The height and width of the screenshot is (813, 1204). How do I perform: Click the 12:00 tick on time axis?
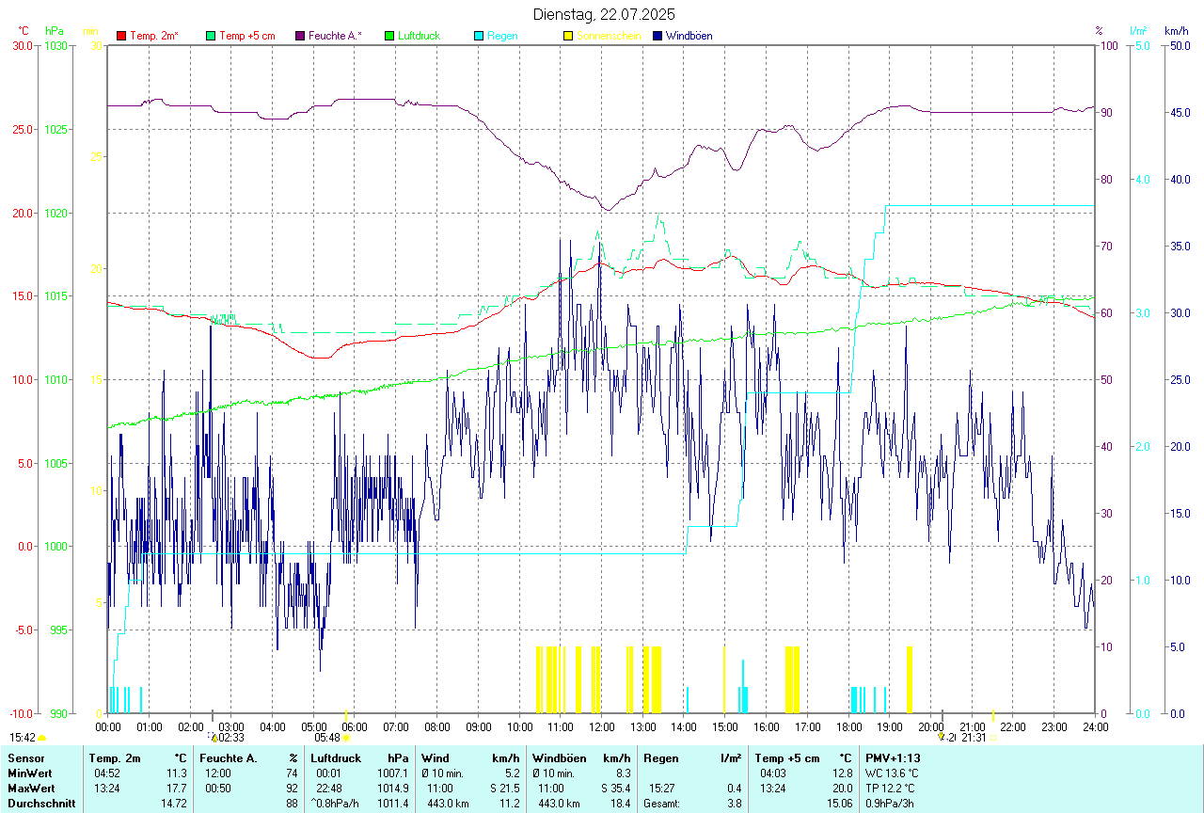[601, 726]
